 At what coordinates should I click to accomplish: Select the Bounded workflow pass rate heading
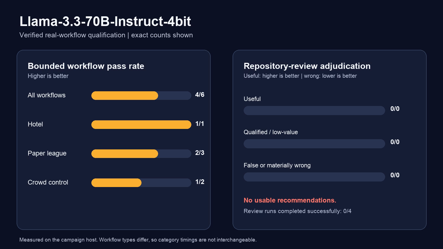[86, 66]
